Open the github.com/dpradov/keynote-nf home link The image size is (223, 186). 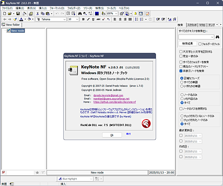(115, 102)
